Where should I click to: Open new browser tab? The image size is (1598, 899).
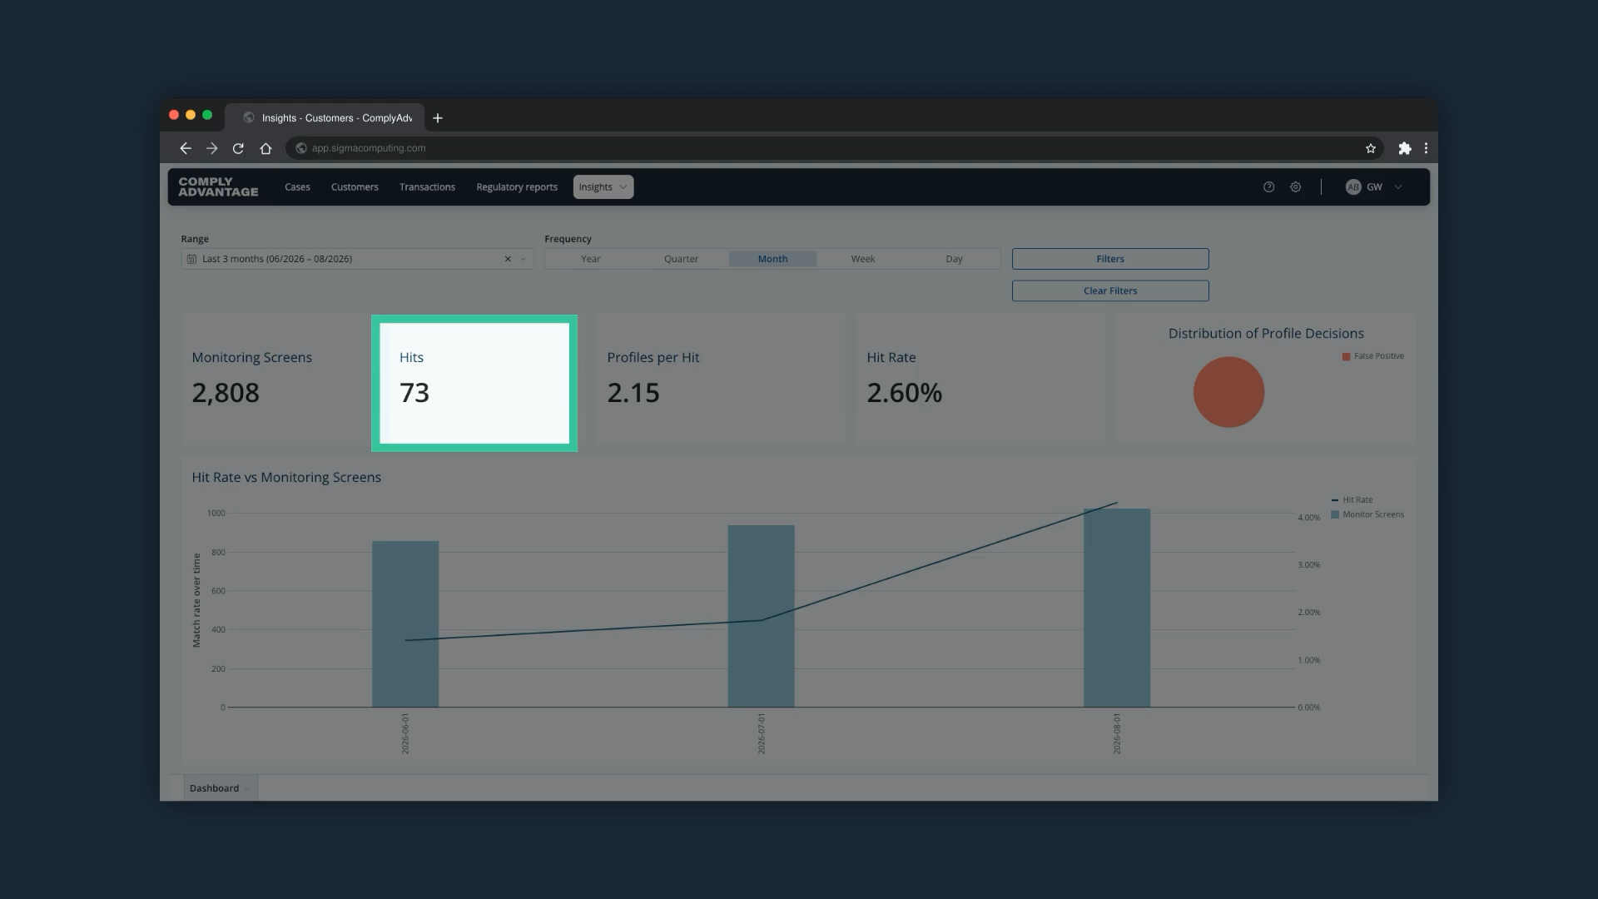438,118
